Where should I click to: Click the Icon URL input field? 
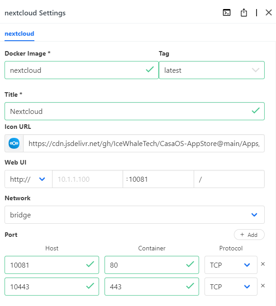pos(143,143)
